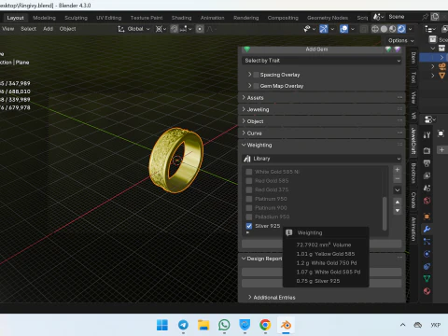Viewport: 448px width, 336px height.
Task: Switch to solid viewport shading
Action: tap(384, 29)
